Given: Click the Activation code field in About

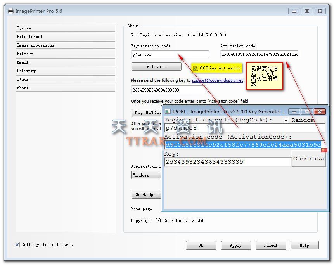Looking at the screenshot, I should click(259, 54).
